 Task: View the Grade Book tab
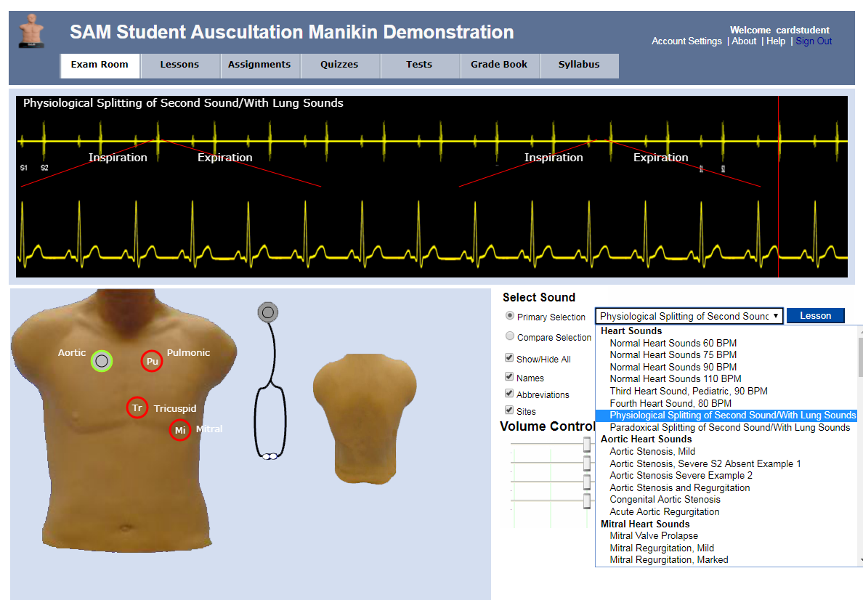tap(499, 65)
